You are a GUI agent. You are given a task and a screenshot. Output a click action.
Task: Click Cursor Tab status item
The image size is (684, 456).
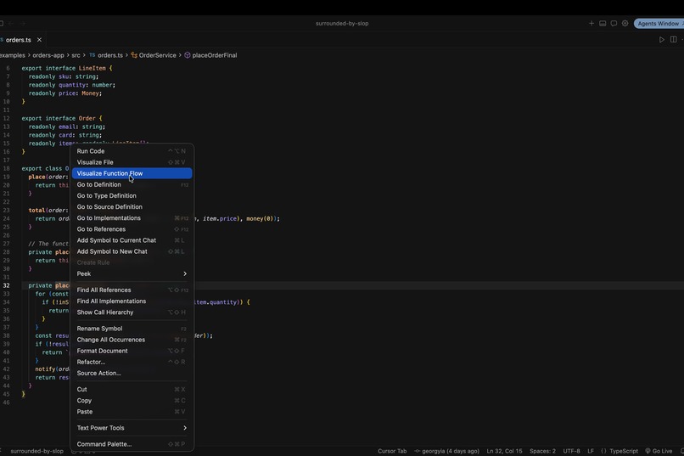392,451
